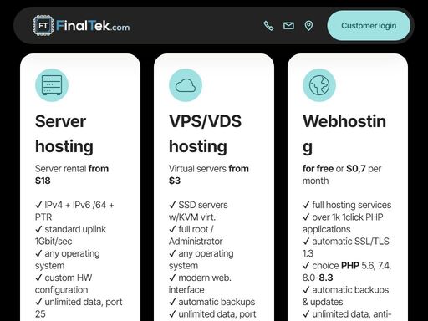Click 'custom HW configuration' feature
428x321 pixels.
[64, 283]
